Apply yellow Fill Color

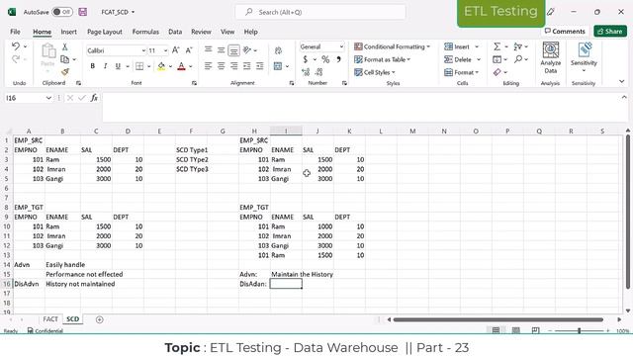click(161, 66)
